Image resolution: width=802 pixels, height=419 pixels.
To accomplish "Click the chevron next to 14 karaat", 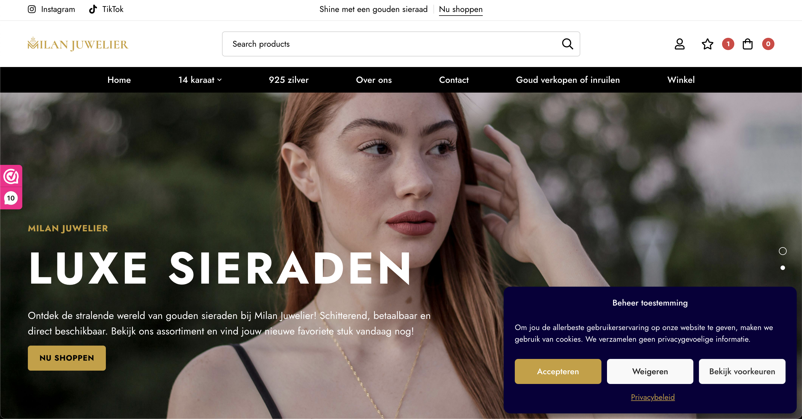I will click(220, 80).
